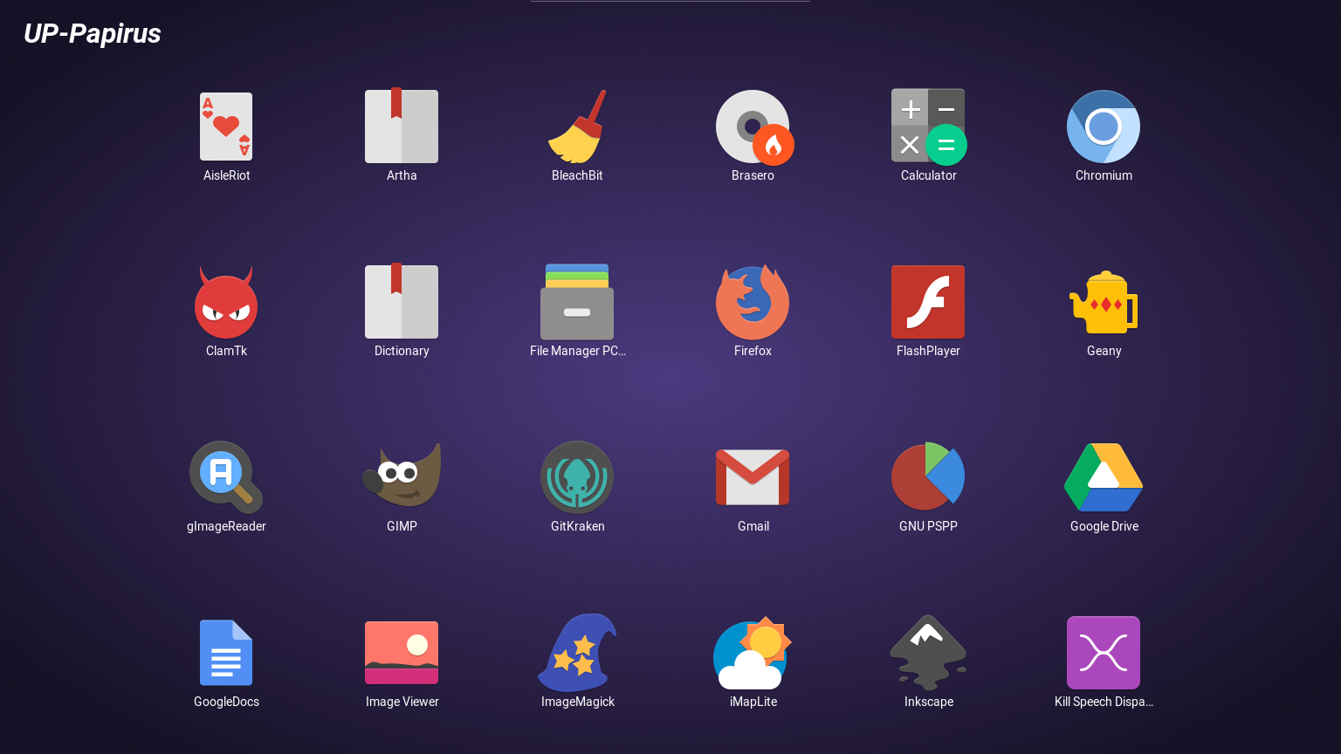Viewport: 1341px width, 754px height.
Task: Click iMapLite weather sun icon
Action: point(753,653)
